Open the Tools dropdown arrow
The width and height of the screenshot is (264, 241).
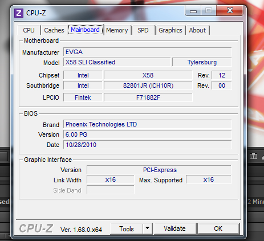[x=148, y=228]
